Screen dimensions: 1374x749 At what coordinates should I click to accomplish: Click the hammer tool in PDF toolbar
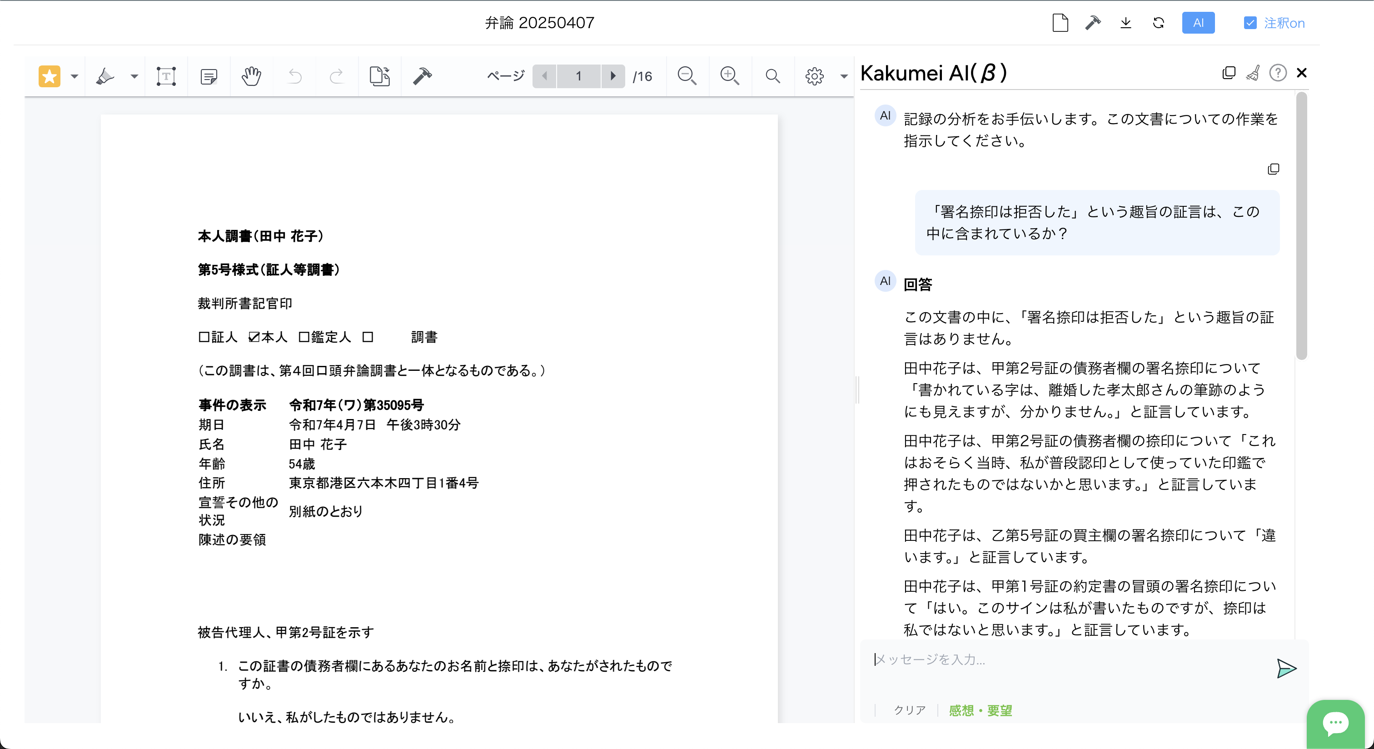pyautogui.click(x=422, y=76)
